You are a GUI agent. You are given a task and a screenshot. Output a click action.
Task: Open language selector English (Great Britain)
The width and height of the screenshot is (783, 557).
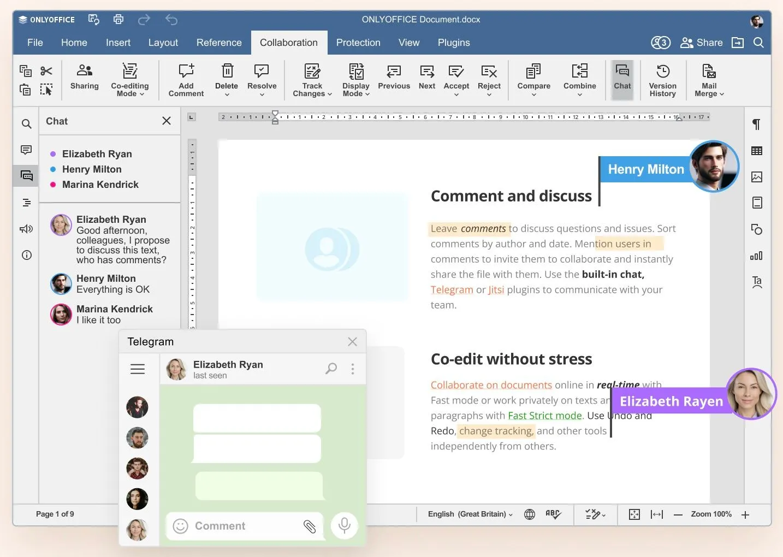[x=470, y=514]
